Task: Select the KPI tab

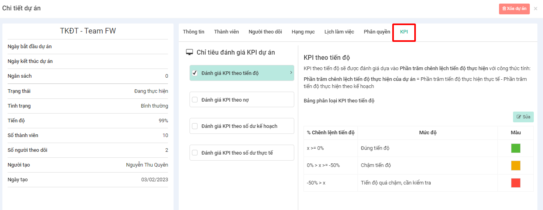Action: click(x=404, y=32)
